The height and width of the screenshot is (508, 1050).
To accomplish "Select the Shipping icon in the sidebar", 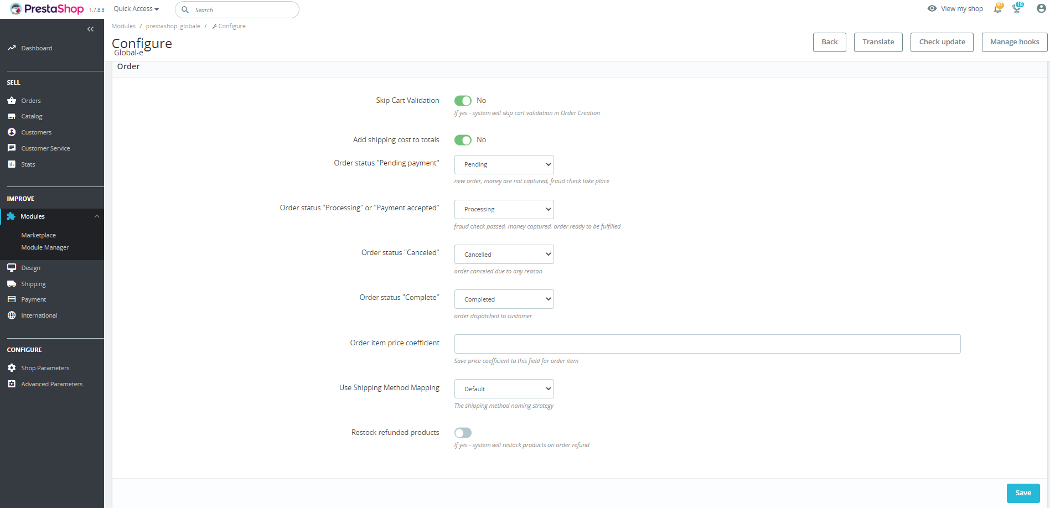I will coord(12,283).
